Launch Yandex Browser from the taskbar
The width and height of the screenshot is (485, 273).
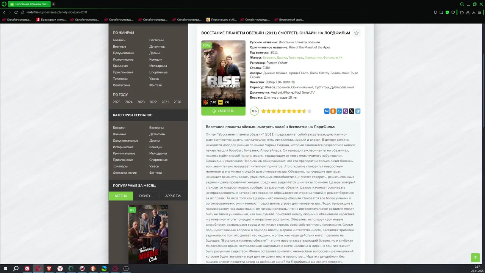tap(60, 268)
